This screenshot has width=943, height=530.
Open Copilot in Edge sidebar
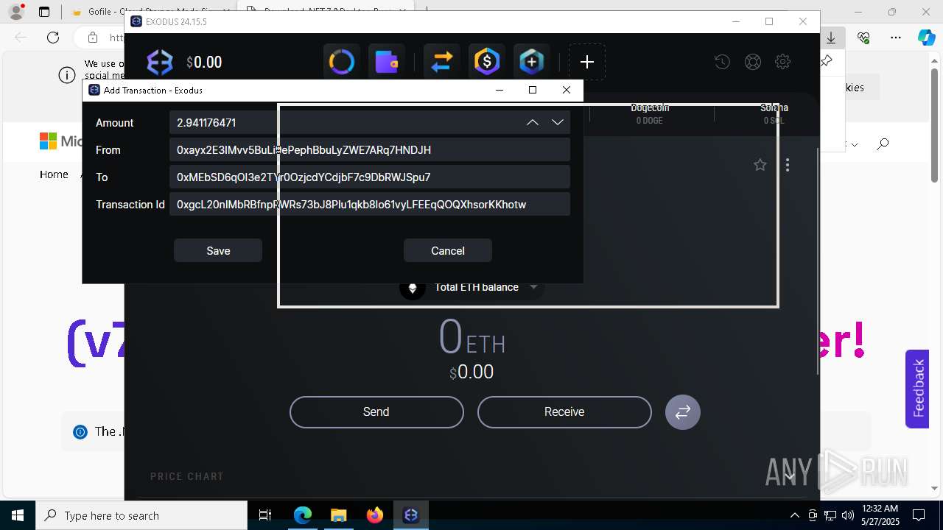point(926,38)
